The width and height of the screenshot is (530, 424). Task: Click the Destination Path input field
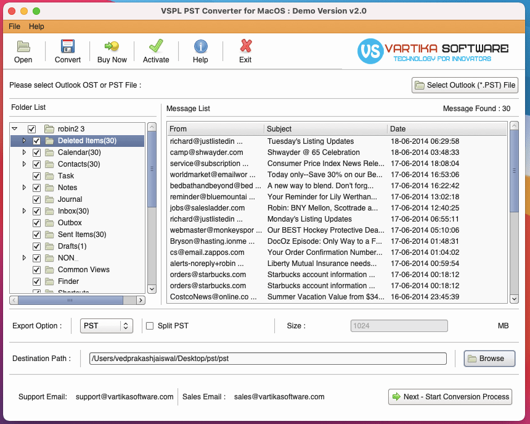pos(268,359)
